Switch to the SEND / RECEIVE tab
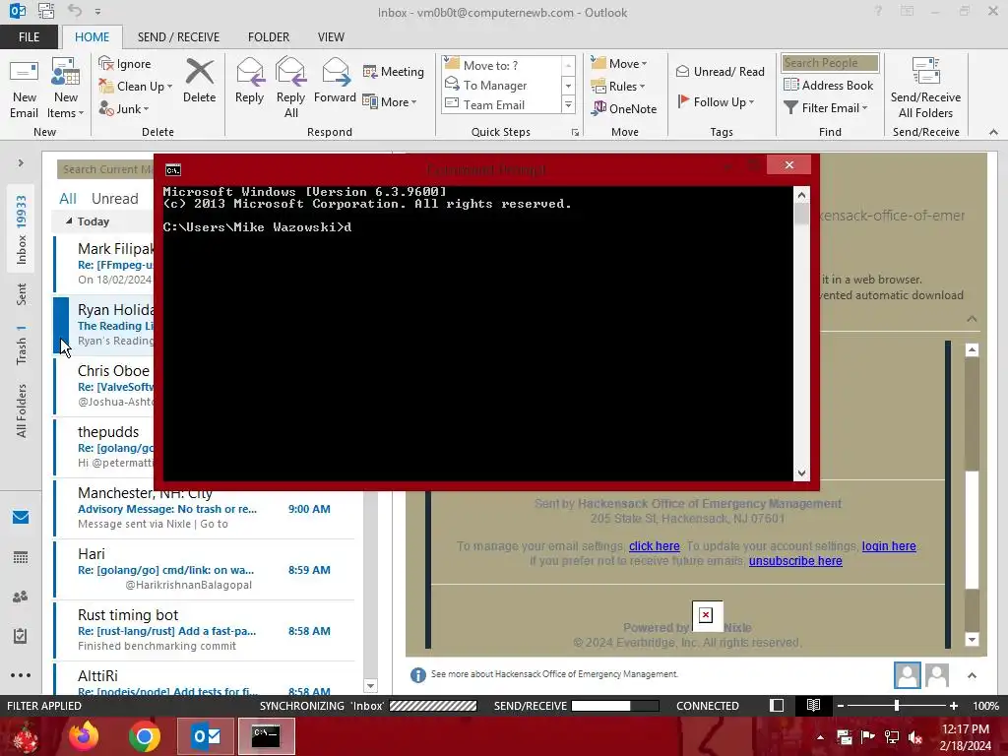This screenshot has height=756, width=1008. (x=178, y=36)
